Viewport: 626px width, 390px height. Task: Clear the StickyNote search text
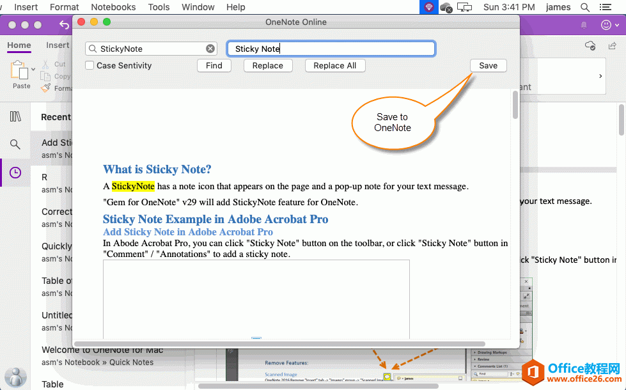(x=210, y=49)
